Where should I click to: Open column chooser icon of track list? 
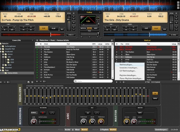[113, 44]
